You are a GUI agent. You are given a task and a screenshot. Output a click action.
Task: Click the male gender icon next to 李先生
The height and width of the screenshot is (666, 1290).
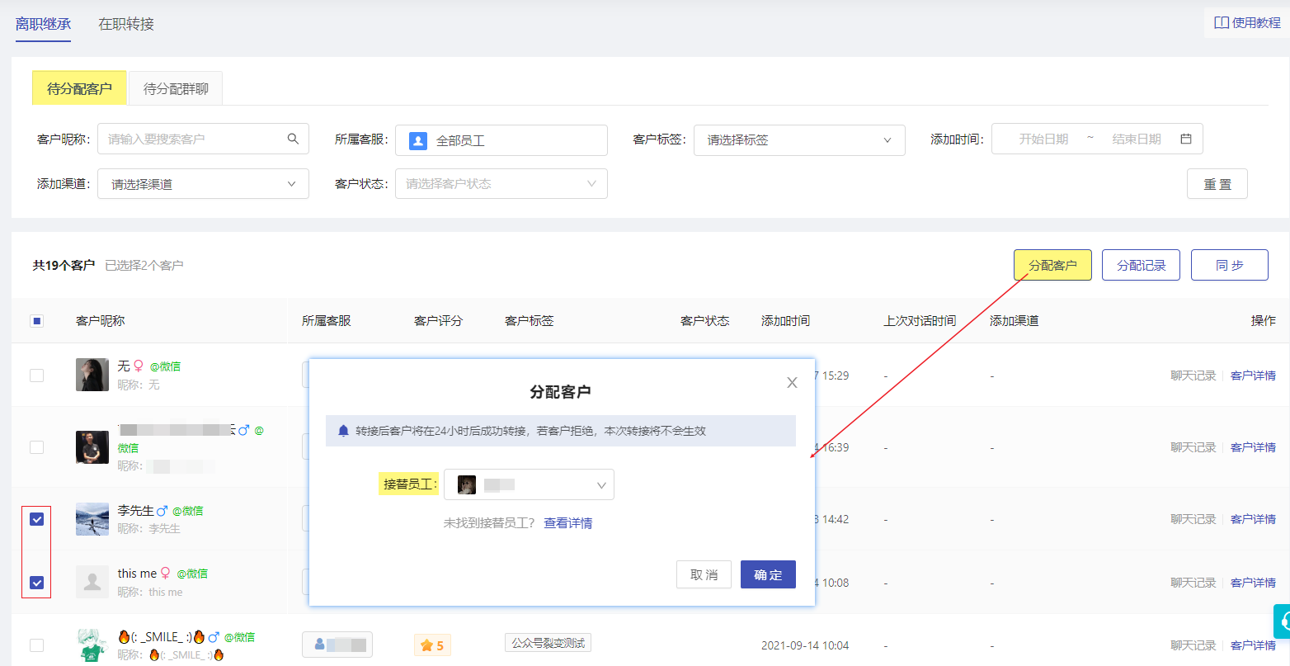click(x=162, y=511)
